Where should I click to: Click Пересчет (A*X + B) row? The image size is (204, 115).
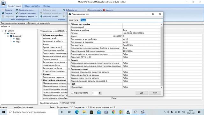point(115,57)
